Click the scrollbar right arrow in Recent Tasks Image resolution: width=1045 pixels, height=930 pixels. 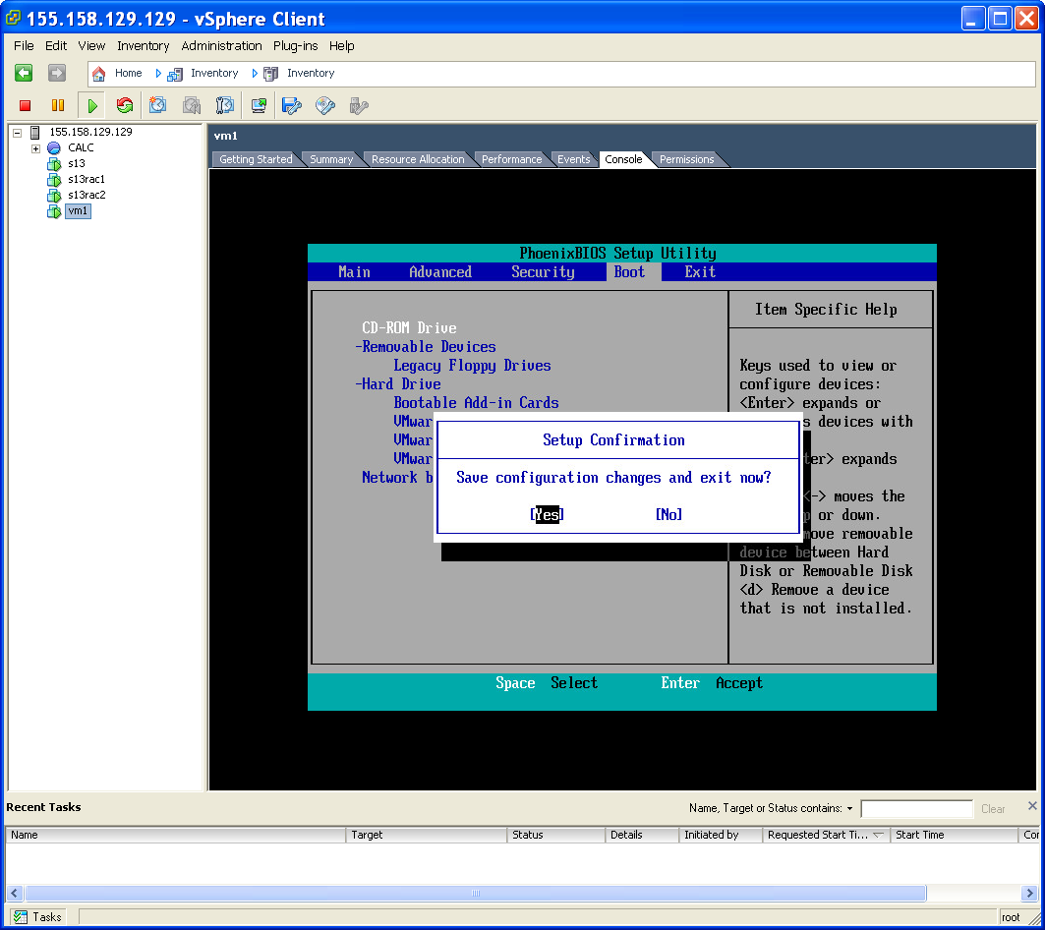click(x=1029, y=893)
